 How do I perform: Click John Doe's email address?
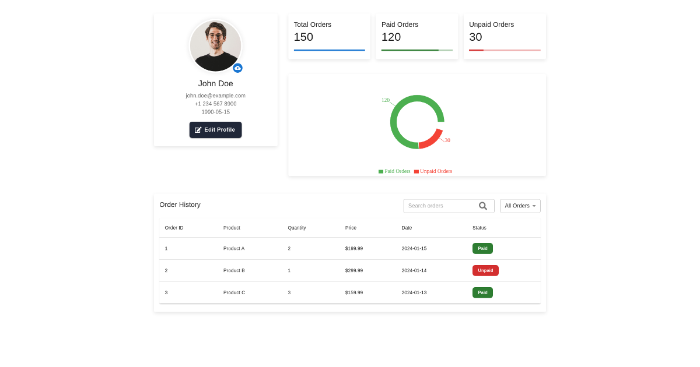click(215, 96)
